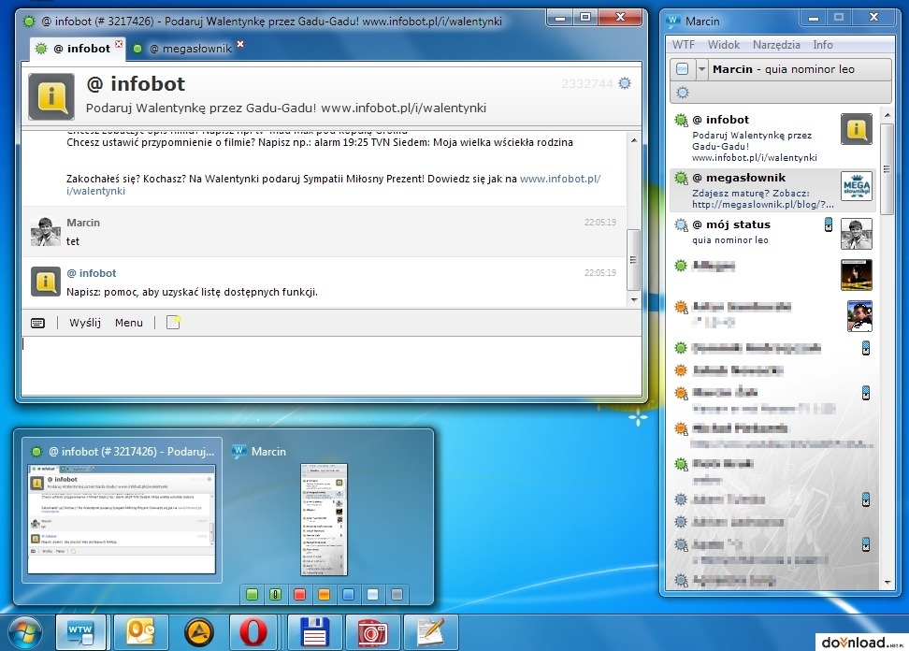Launch Opera from the taskbar

point(253,632)
